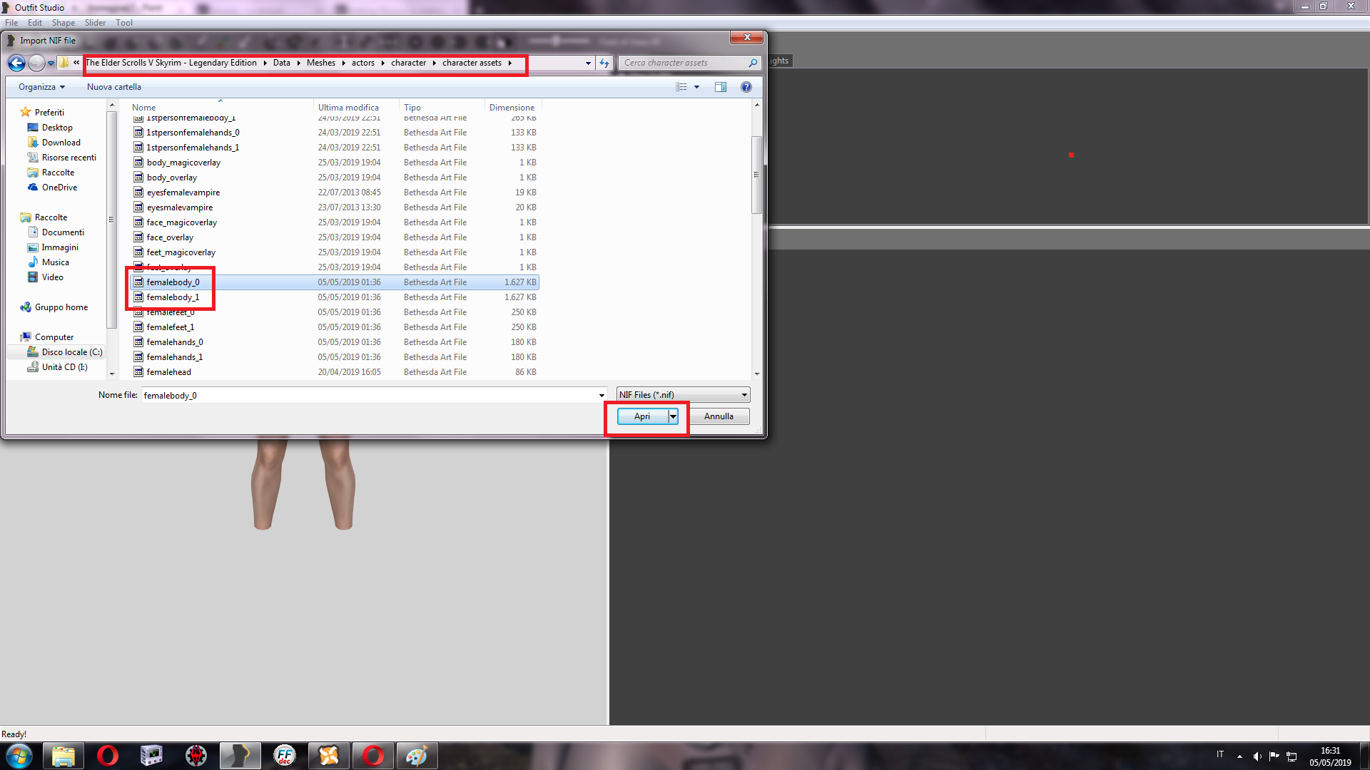
Task: Select file eyesfemalevampire
Action: [x=335, y=192]
